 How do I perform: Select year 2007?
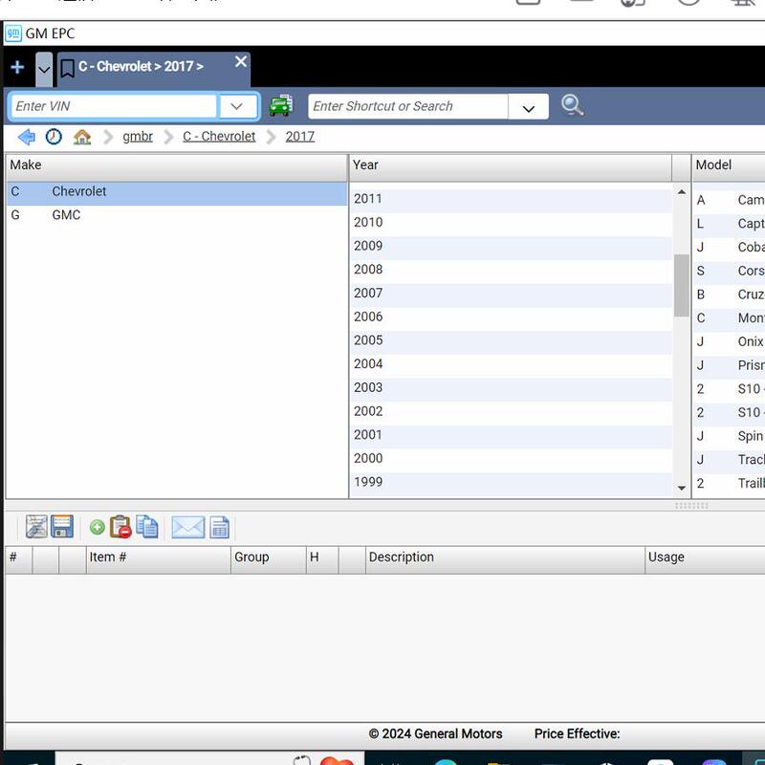pyautogui.click(x=512, y=294)
